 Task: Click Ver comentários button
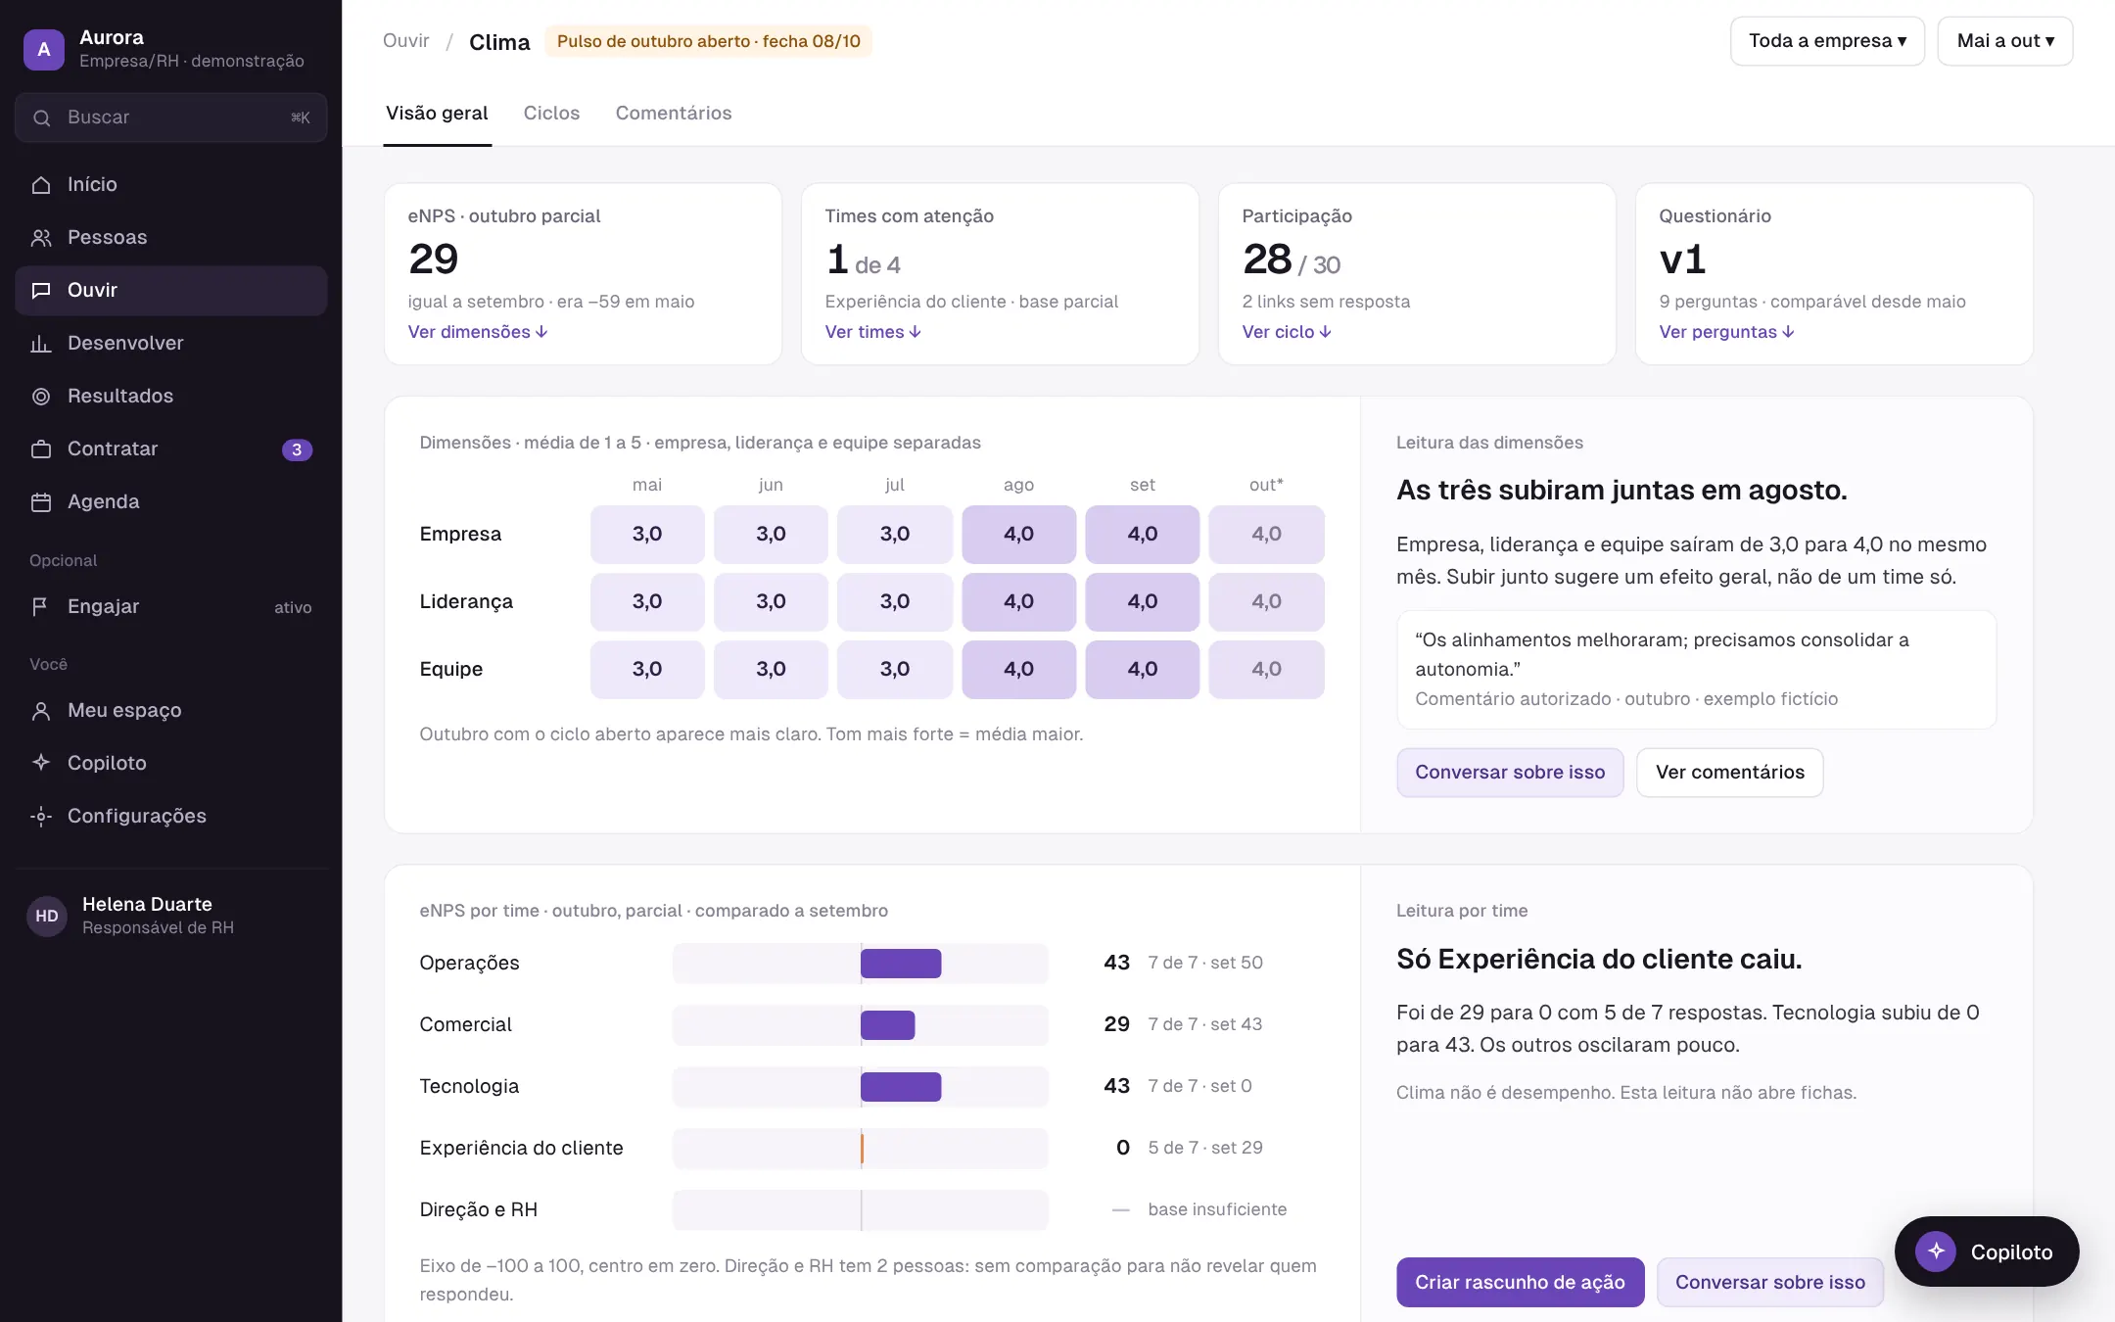pyautogui.click(x=1729, y=773)
